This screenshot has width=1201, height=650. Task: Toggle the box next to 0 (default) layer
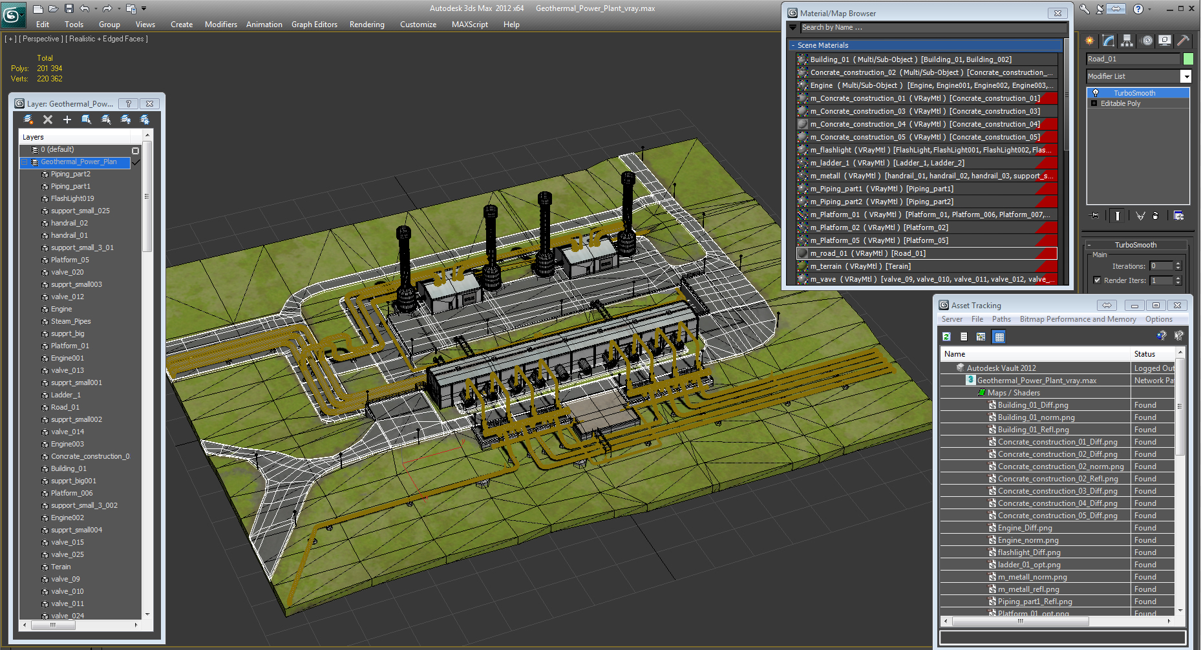(135, 151)
